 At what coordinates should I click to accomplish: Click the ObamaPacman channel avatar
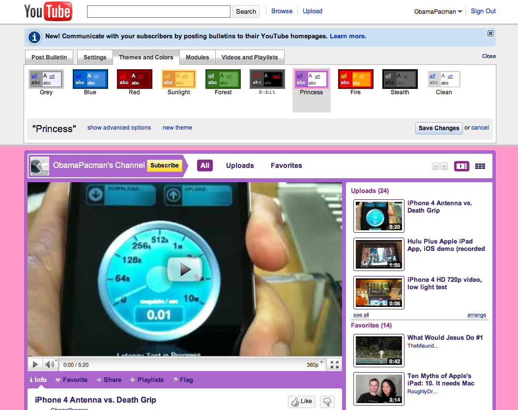click(x=40, y=165)
